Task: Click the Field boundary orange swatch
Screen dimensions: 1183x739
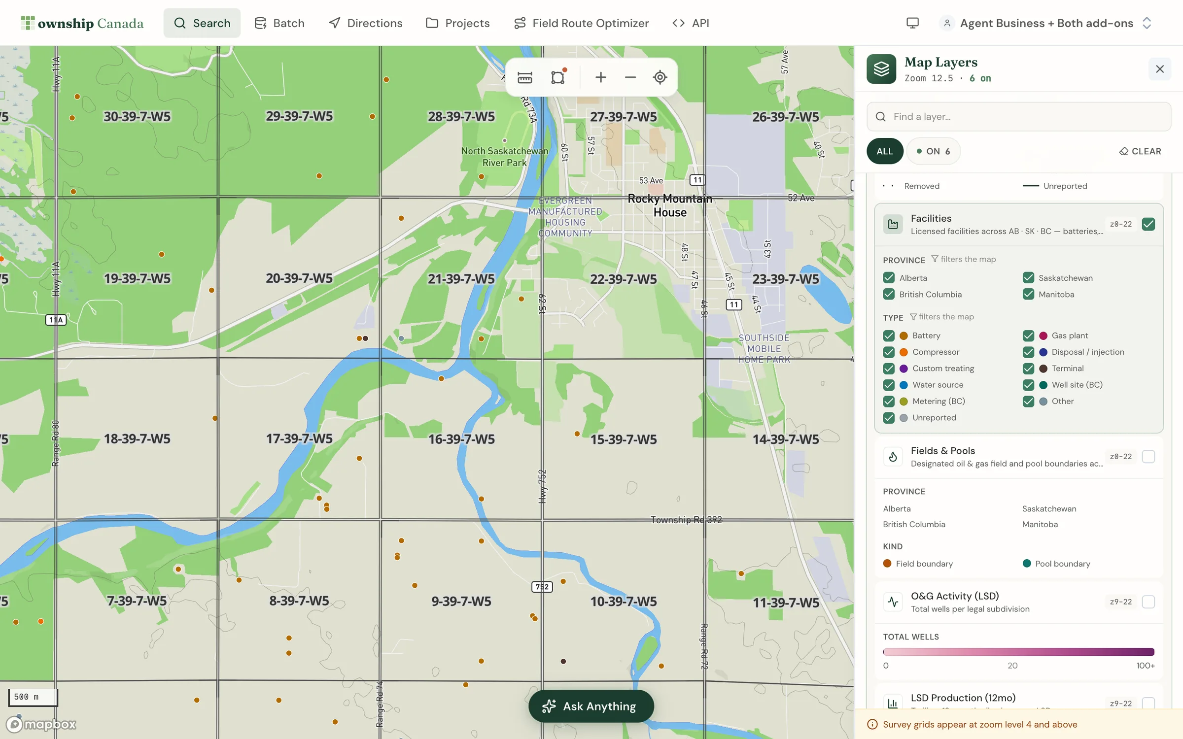Action: [x=887, y=564]
